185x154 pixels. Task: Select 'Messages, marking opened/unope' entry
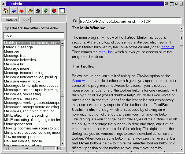tap(32, 102)
